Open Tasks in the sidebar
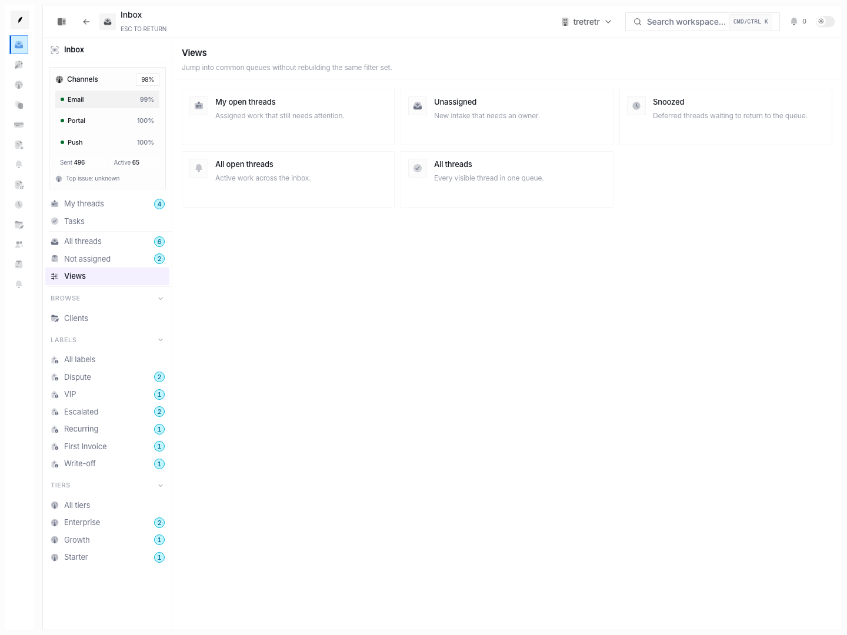 click(107, 221)
